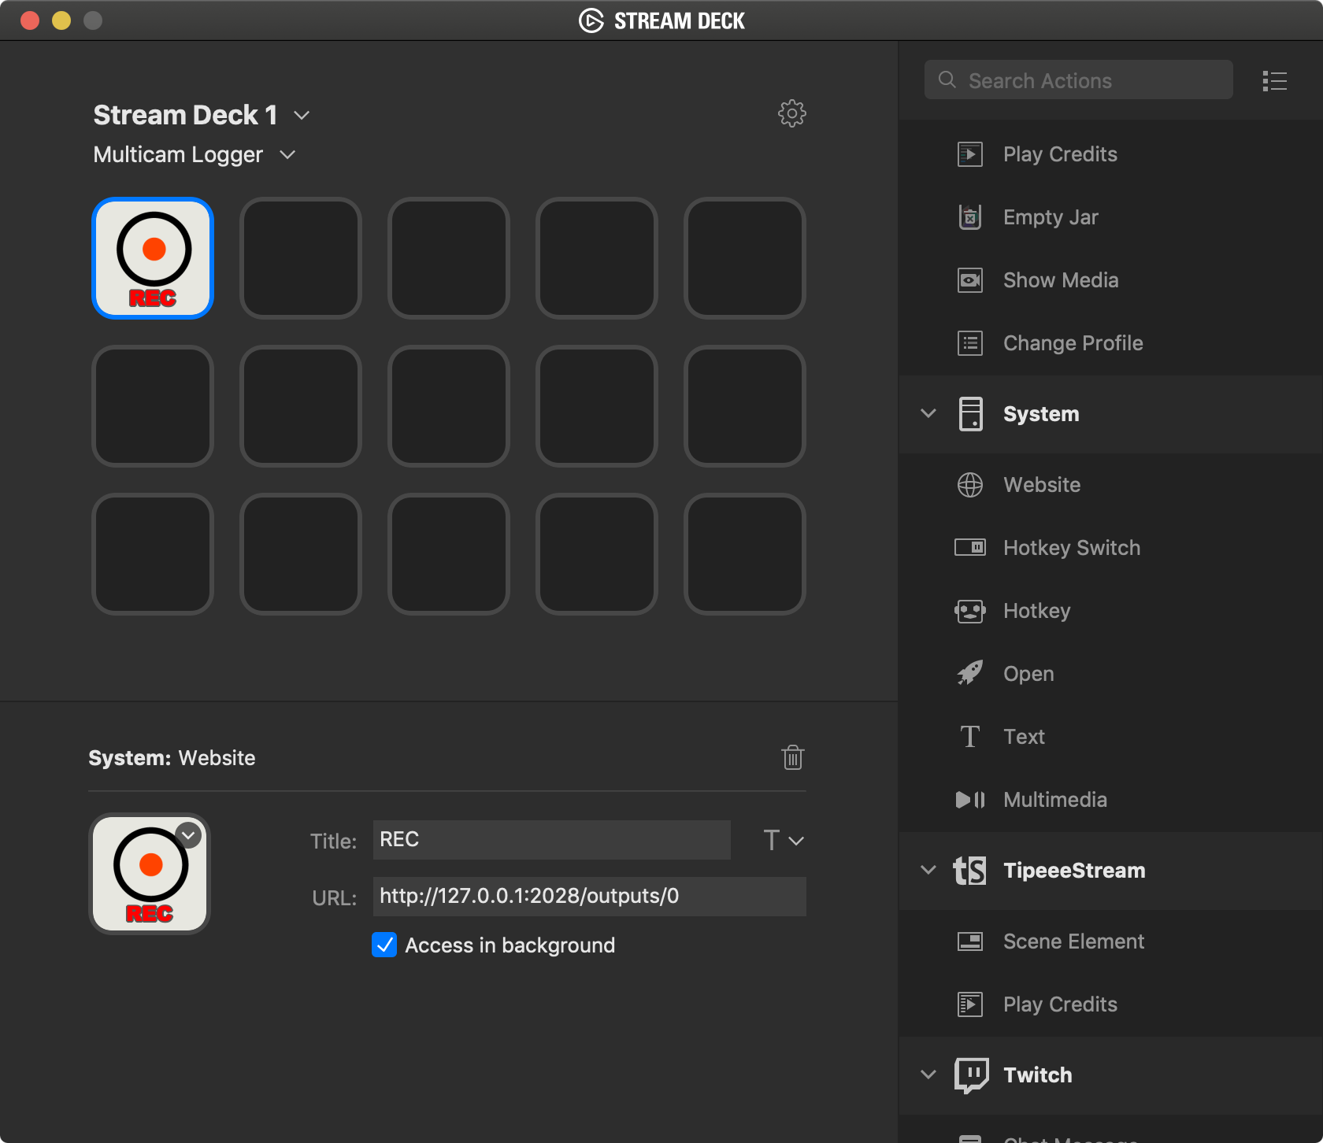The height and width of the screenshot is (1143, 1323).
Task: Click the Change Profile label
Action: pos(1073,343)
